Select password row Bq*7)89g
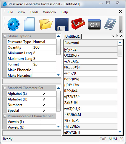 (90, 79)
